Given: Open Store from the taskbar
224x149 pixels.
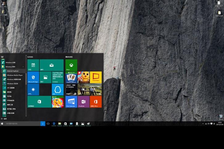Looking at the screenshot, I should 65,124.
